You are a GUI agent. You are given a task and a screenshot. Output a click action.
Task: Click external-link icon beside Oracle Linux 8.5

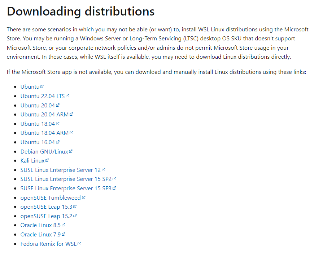64,225
